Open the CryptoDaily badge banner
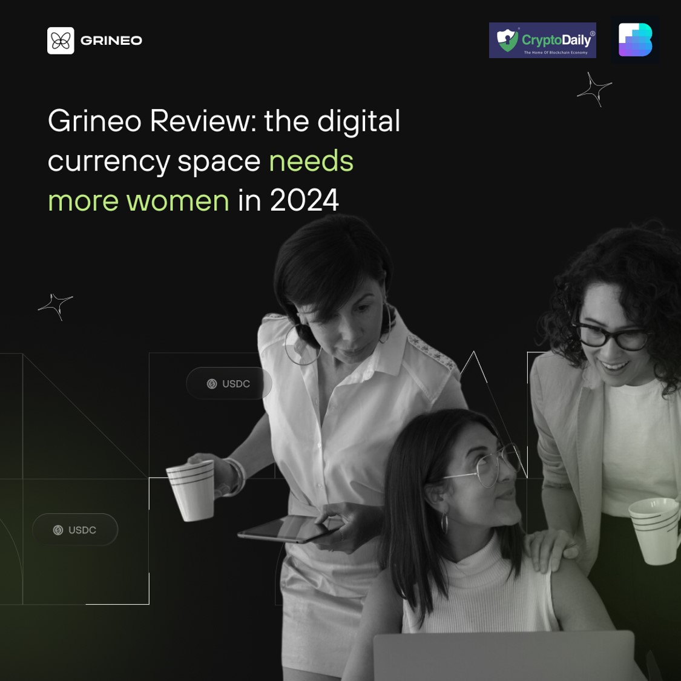Viewport: 681px width, 681px height. (542, 40)
